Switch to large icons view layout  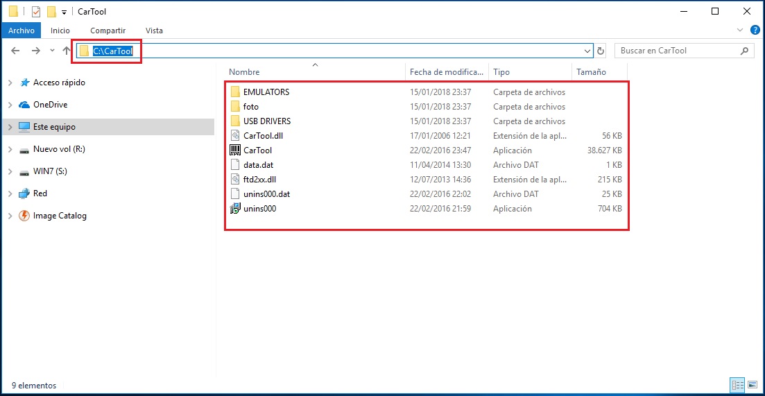(752, 385)
